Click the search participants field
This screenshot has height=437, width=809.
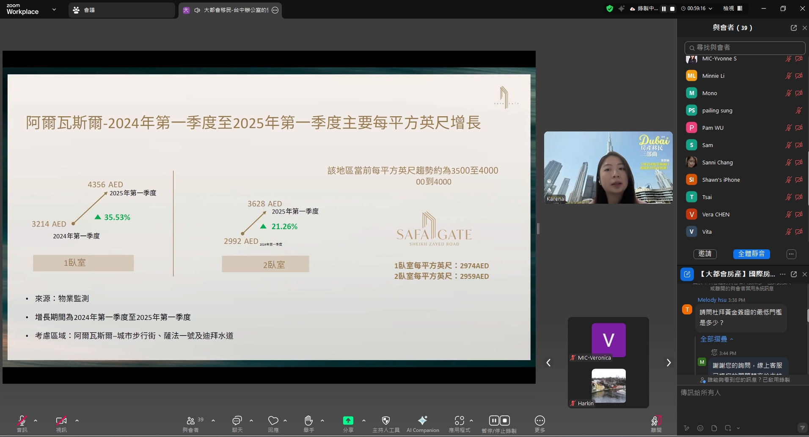click(x=745, y=48)
